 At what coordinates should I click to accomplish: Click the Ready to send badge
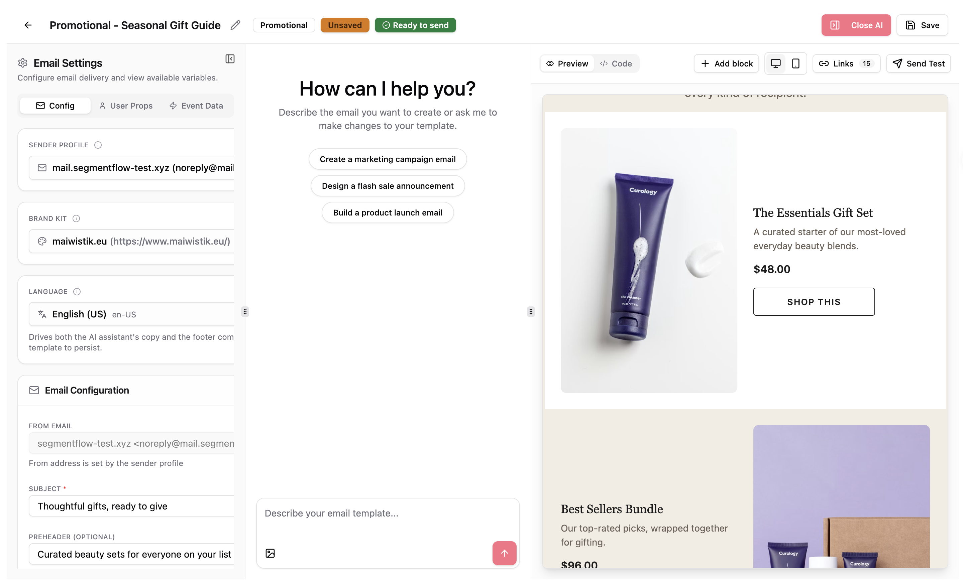point(415,25)
